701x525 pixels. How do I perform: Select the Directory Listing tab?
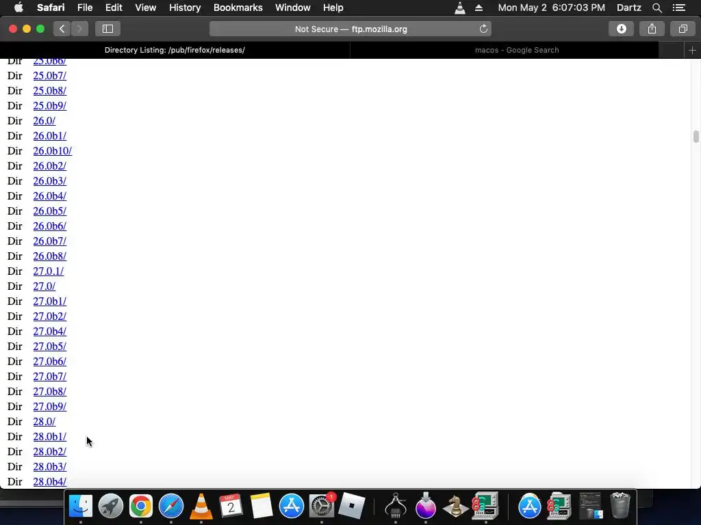tap(175, 51)
